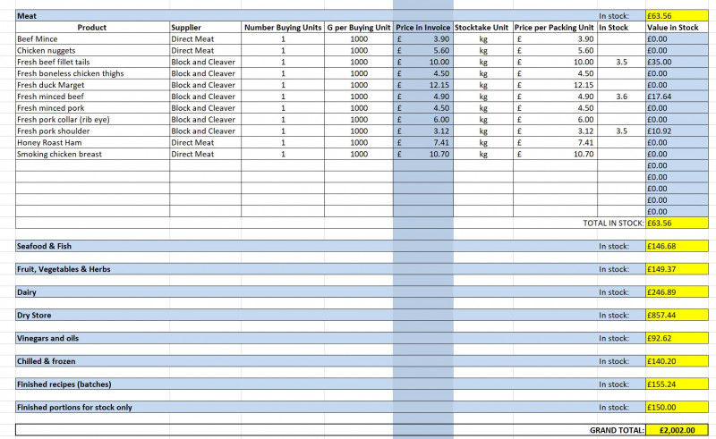Select In Stock 3.5 for pork shoulder
The width and height of the screenshot is (716, 439).
point(621,131)
